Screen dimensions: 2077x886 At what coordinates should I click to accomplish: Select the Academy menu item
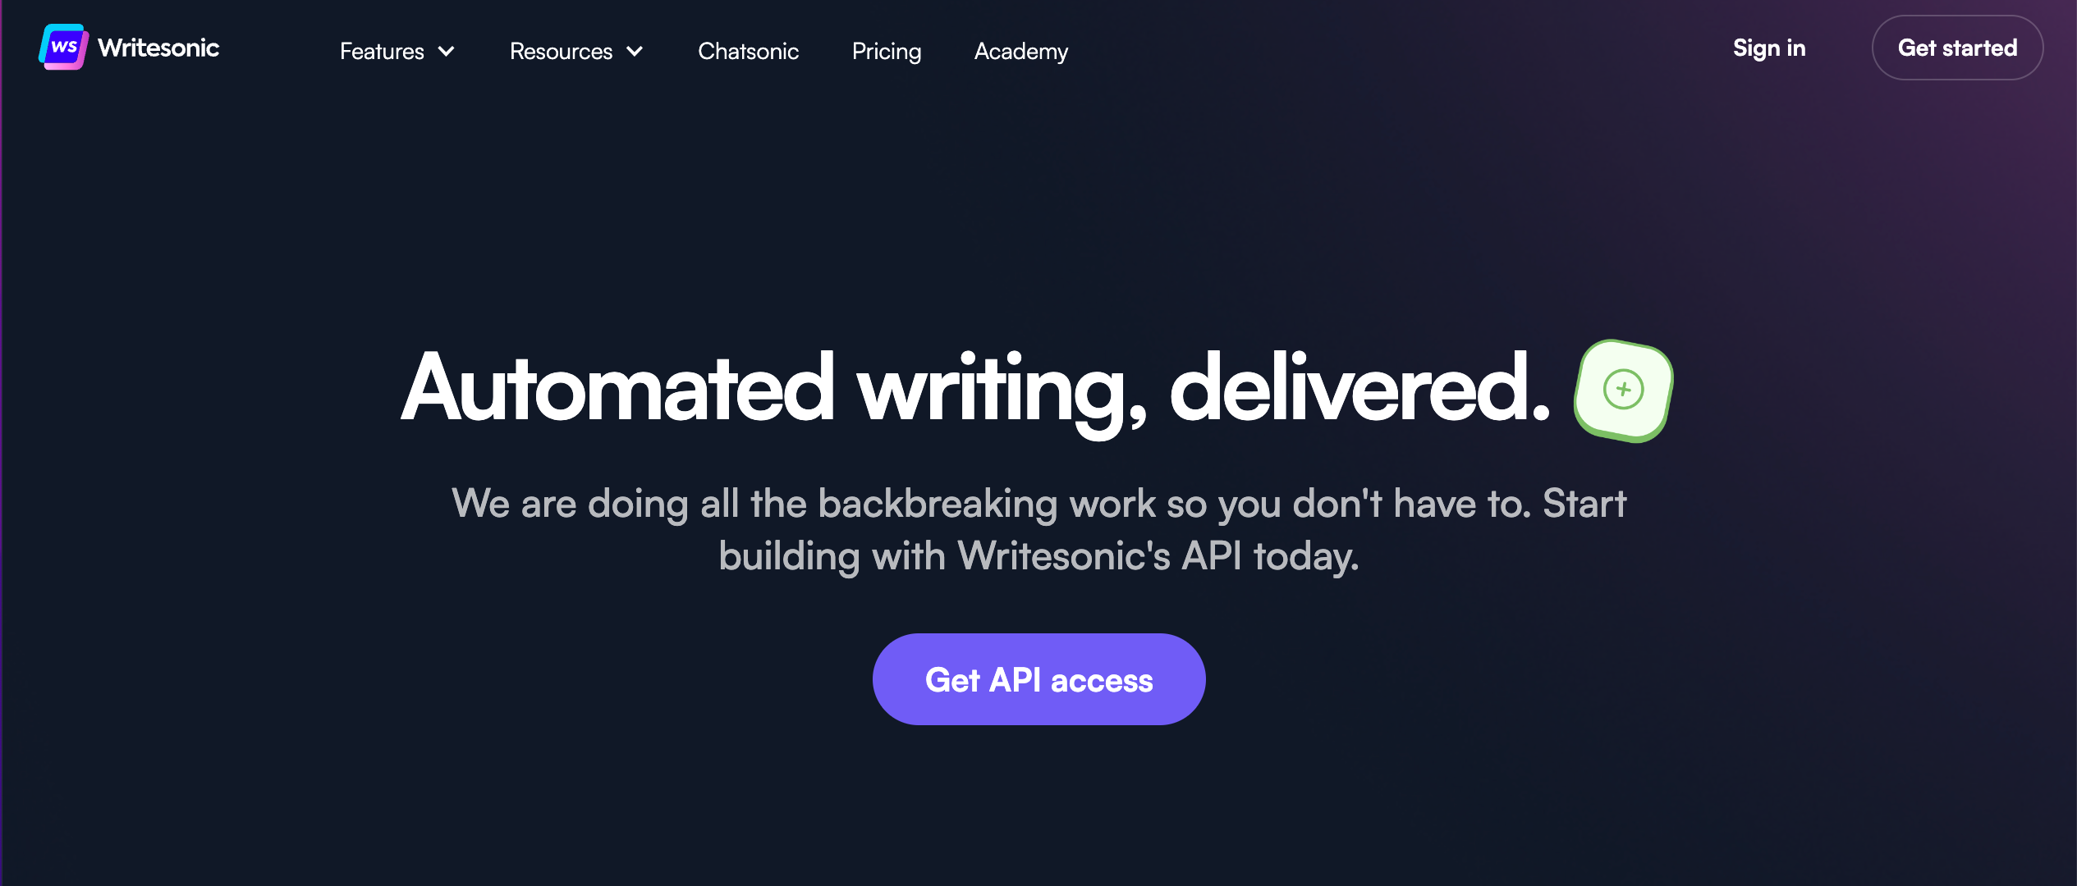pyautogui.click(x=1021, y=52)
